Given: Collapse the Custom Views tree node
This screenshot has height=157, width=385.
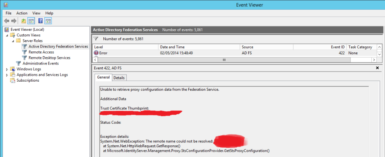Looking at the screenshot, I should point(7,35).
